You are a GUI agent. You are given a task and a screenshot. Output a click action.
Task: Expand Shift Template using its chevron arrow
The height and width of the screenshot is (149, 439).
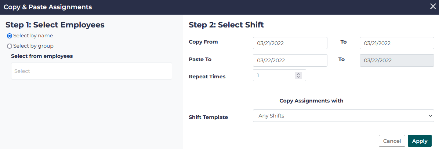click(x=431, y=116)
